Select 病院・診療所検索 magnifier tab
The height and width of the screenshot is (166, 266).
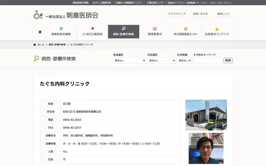[123, 32]
